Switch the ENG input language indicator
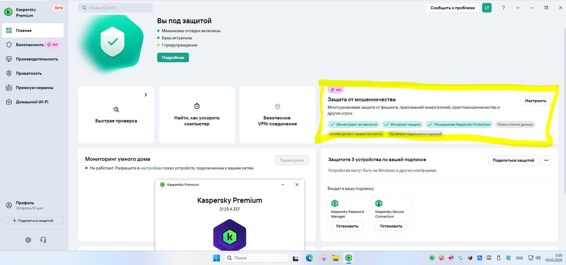The image size is (566, 265). tap(520, 258)
